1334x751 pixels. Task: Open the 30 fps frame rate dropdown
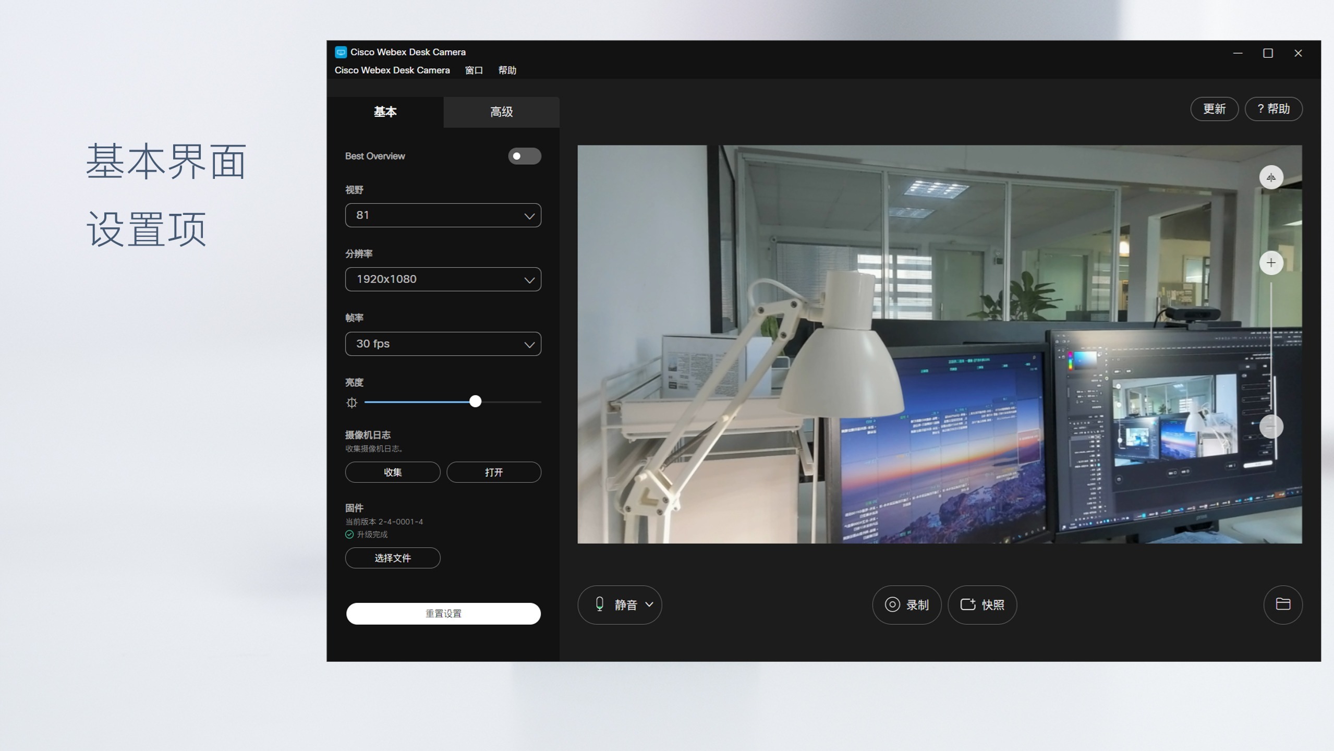tap(443, 344)
